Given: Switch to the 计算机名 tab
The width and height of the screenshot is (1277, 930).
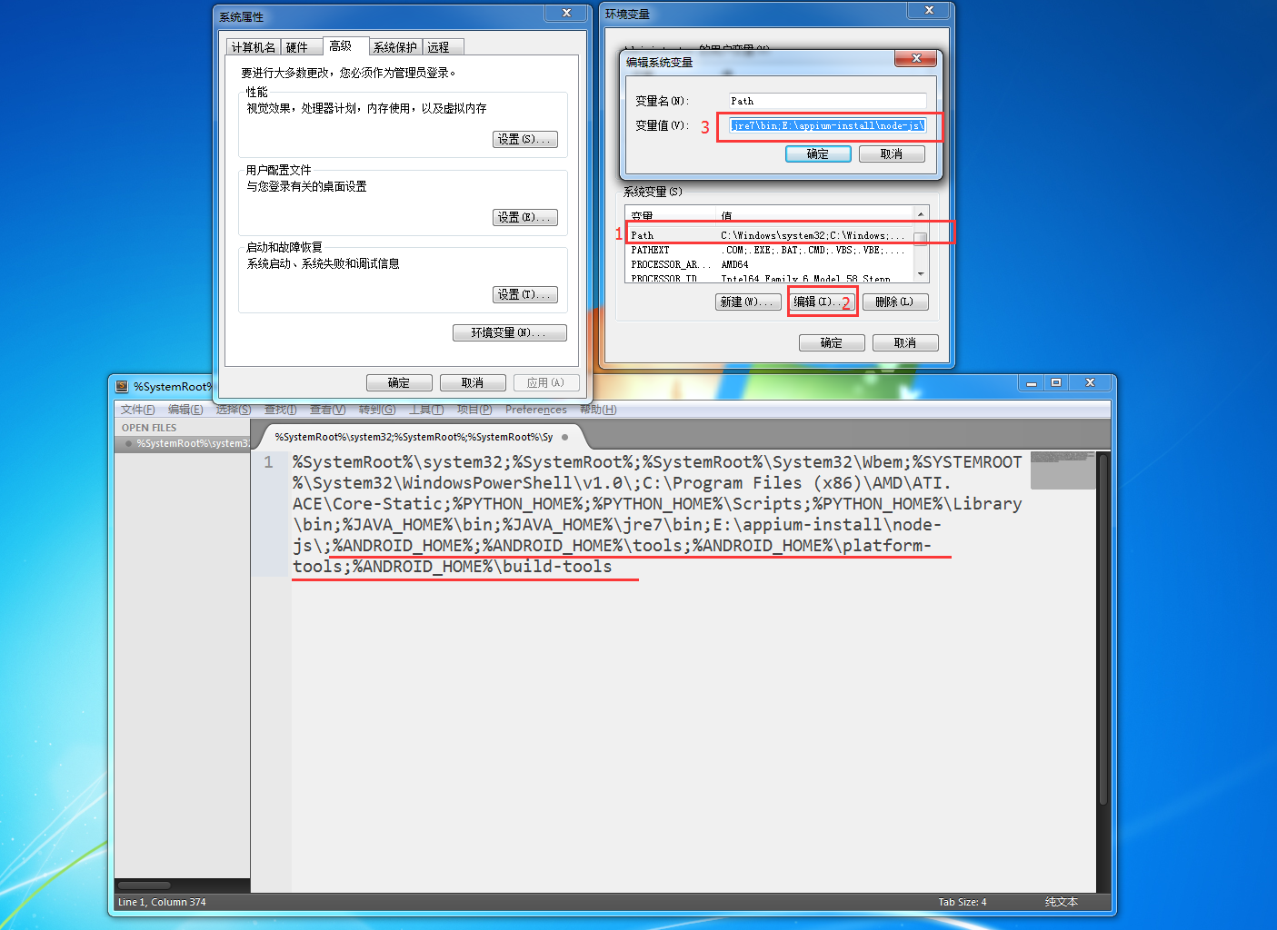Looking at the screenshot, I should [253, 47].
